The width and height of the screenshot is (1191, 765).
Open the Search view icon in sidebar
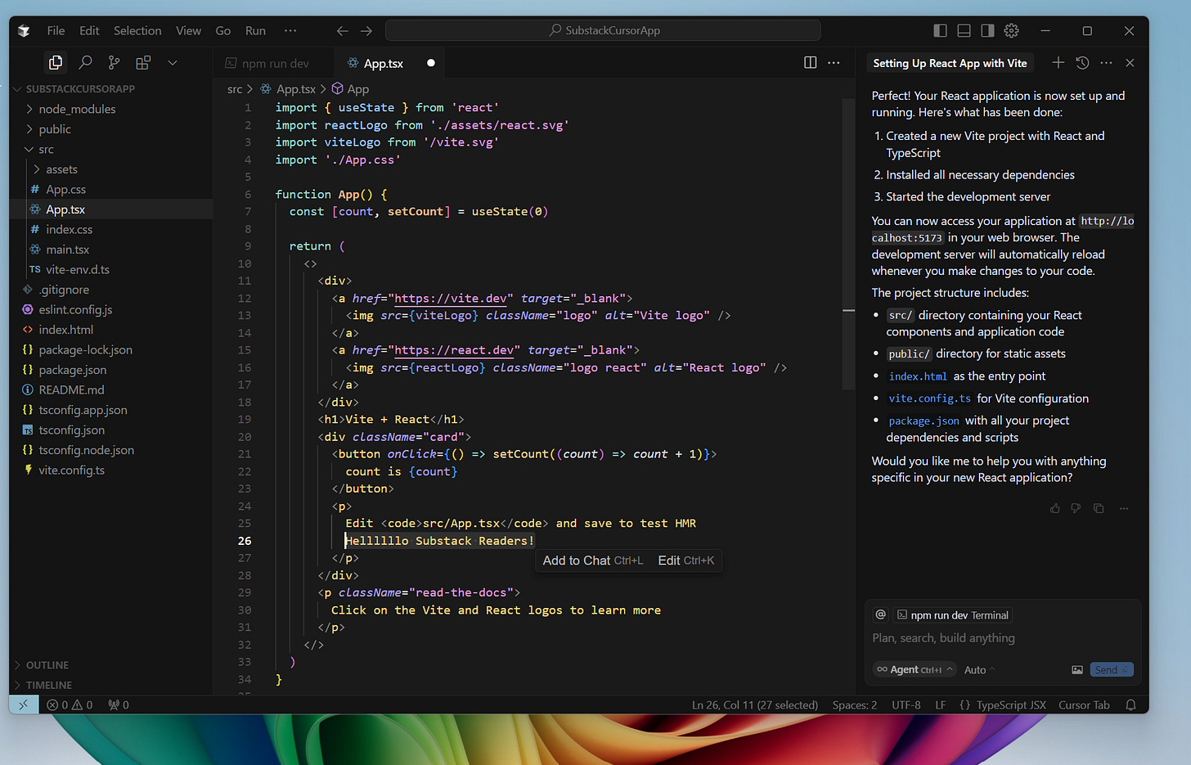(85, 62)
